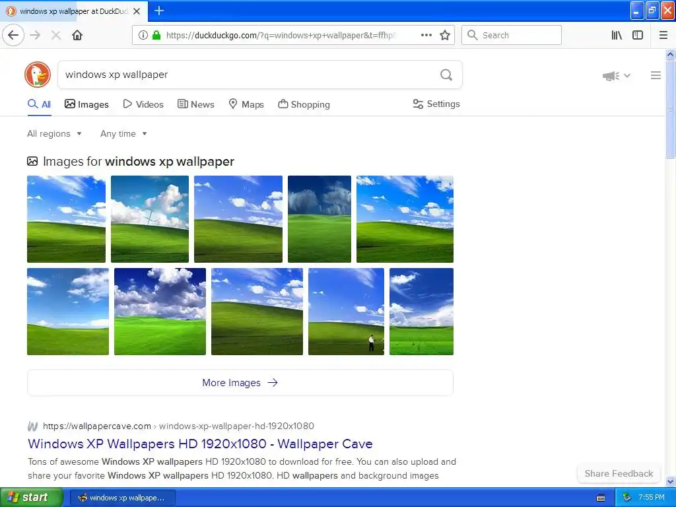The height and width of the screenshot is (507, 676).
Task: Open the DuckDuckGo megaphone menu
Action: point(616,77)
